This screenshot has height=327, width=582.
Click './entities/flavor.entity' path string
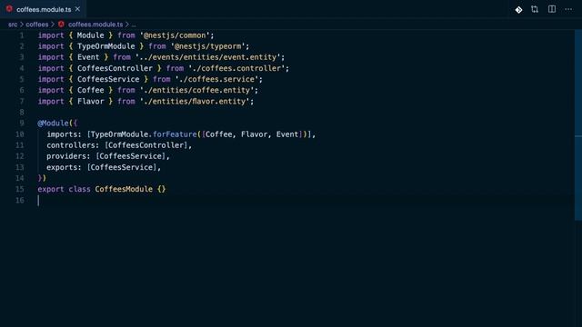pos(195,101)
